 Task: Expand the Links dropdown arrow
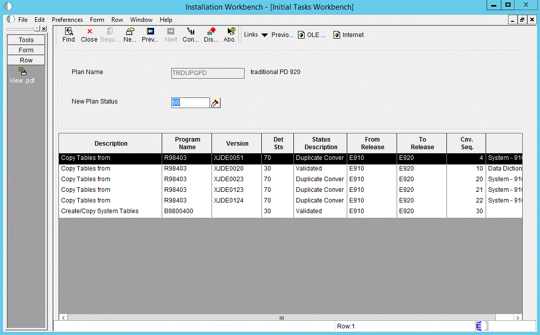264,35
